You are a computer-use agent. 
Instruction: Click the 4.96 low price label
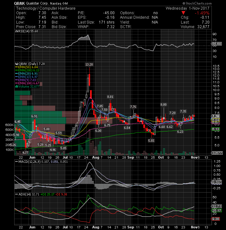click(53, 150)
